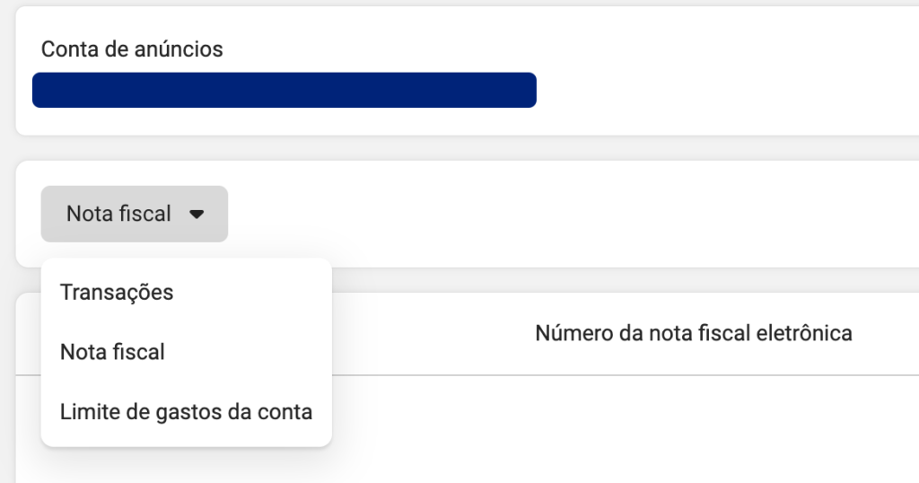
Task: Click the Número da nota fiscal eletrônica header
Action: (x=693, y=333)
